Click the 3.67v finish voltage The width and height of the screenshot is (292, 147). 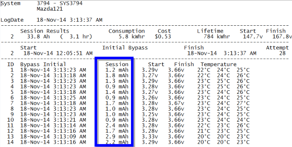click(176, 103)
